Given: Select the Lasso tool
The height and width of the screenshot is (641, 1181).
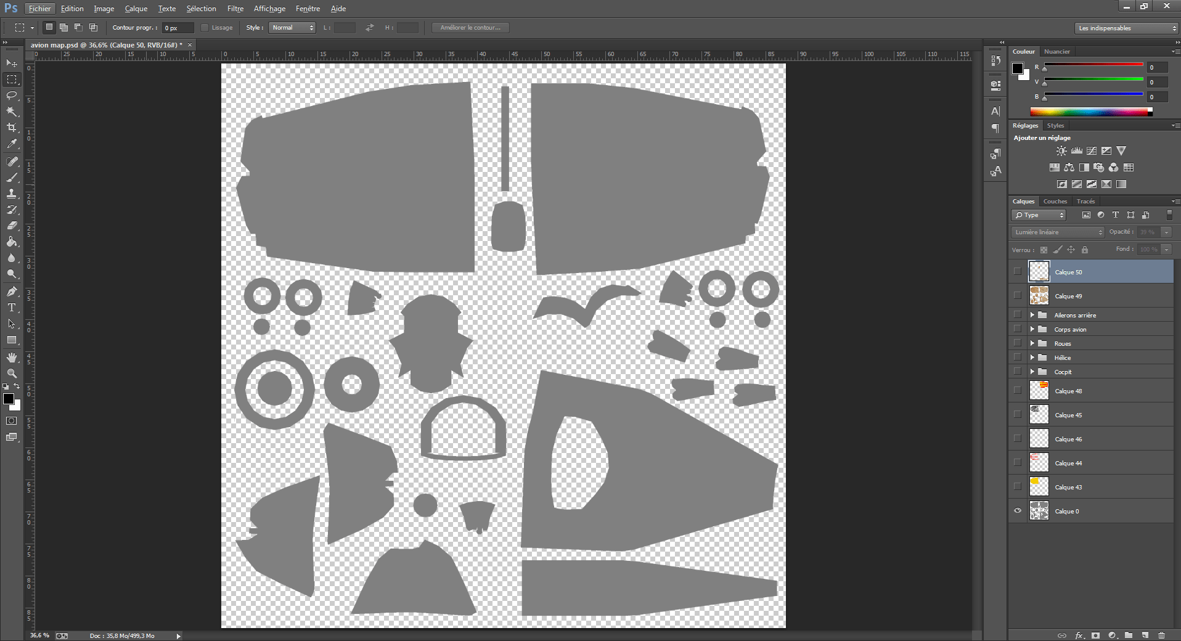Looking at the screenshot, I should coord(12,96).
